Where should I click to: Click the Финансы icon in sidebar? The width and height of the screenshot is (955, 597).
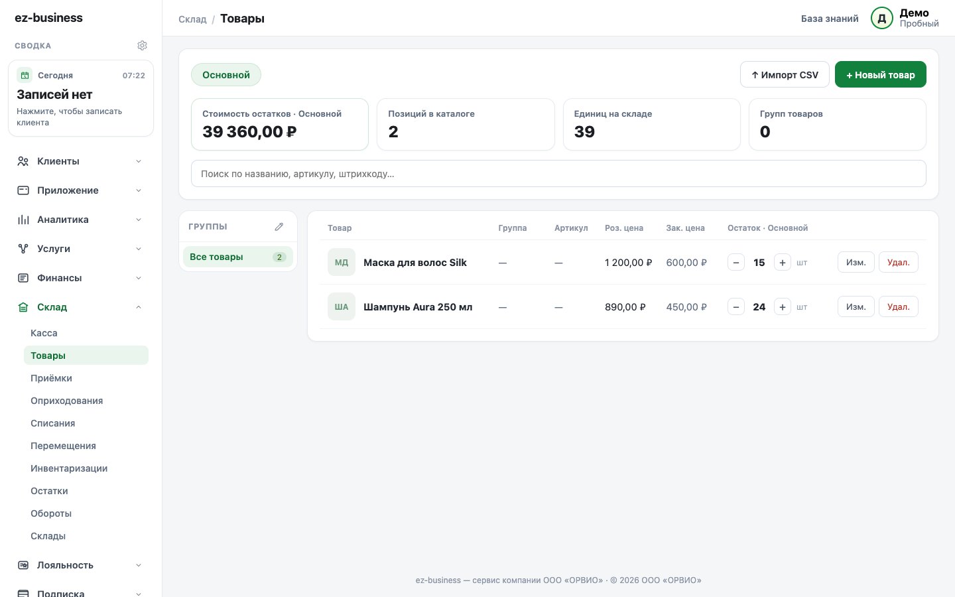click(23, 278)
